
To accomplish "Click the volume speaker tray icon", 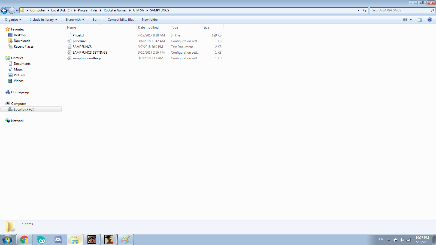I will point(402,240).
